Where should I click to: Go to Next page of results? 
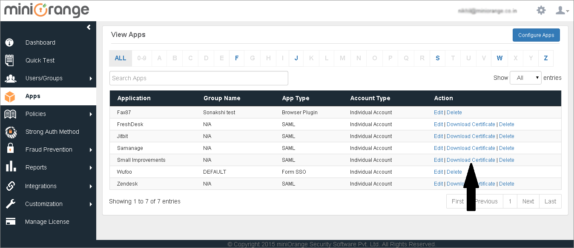[x=528, y=201]
